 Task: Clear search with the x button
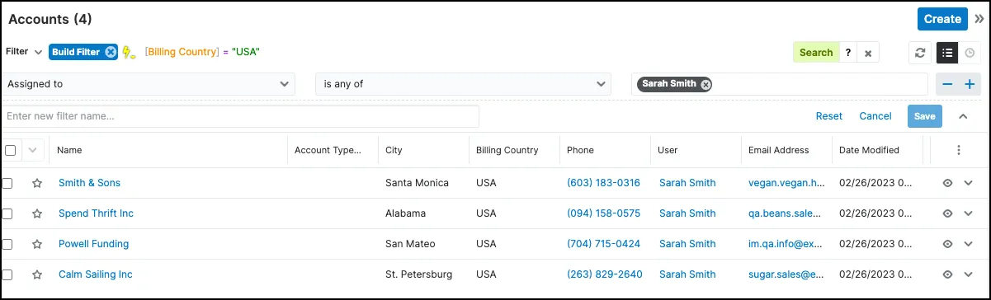tap(868, 53)
